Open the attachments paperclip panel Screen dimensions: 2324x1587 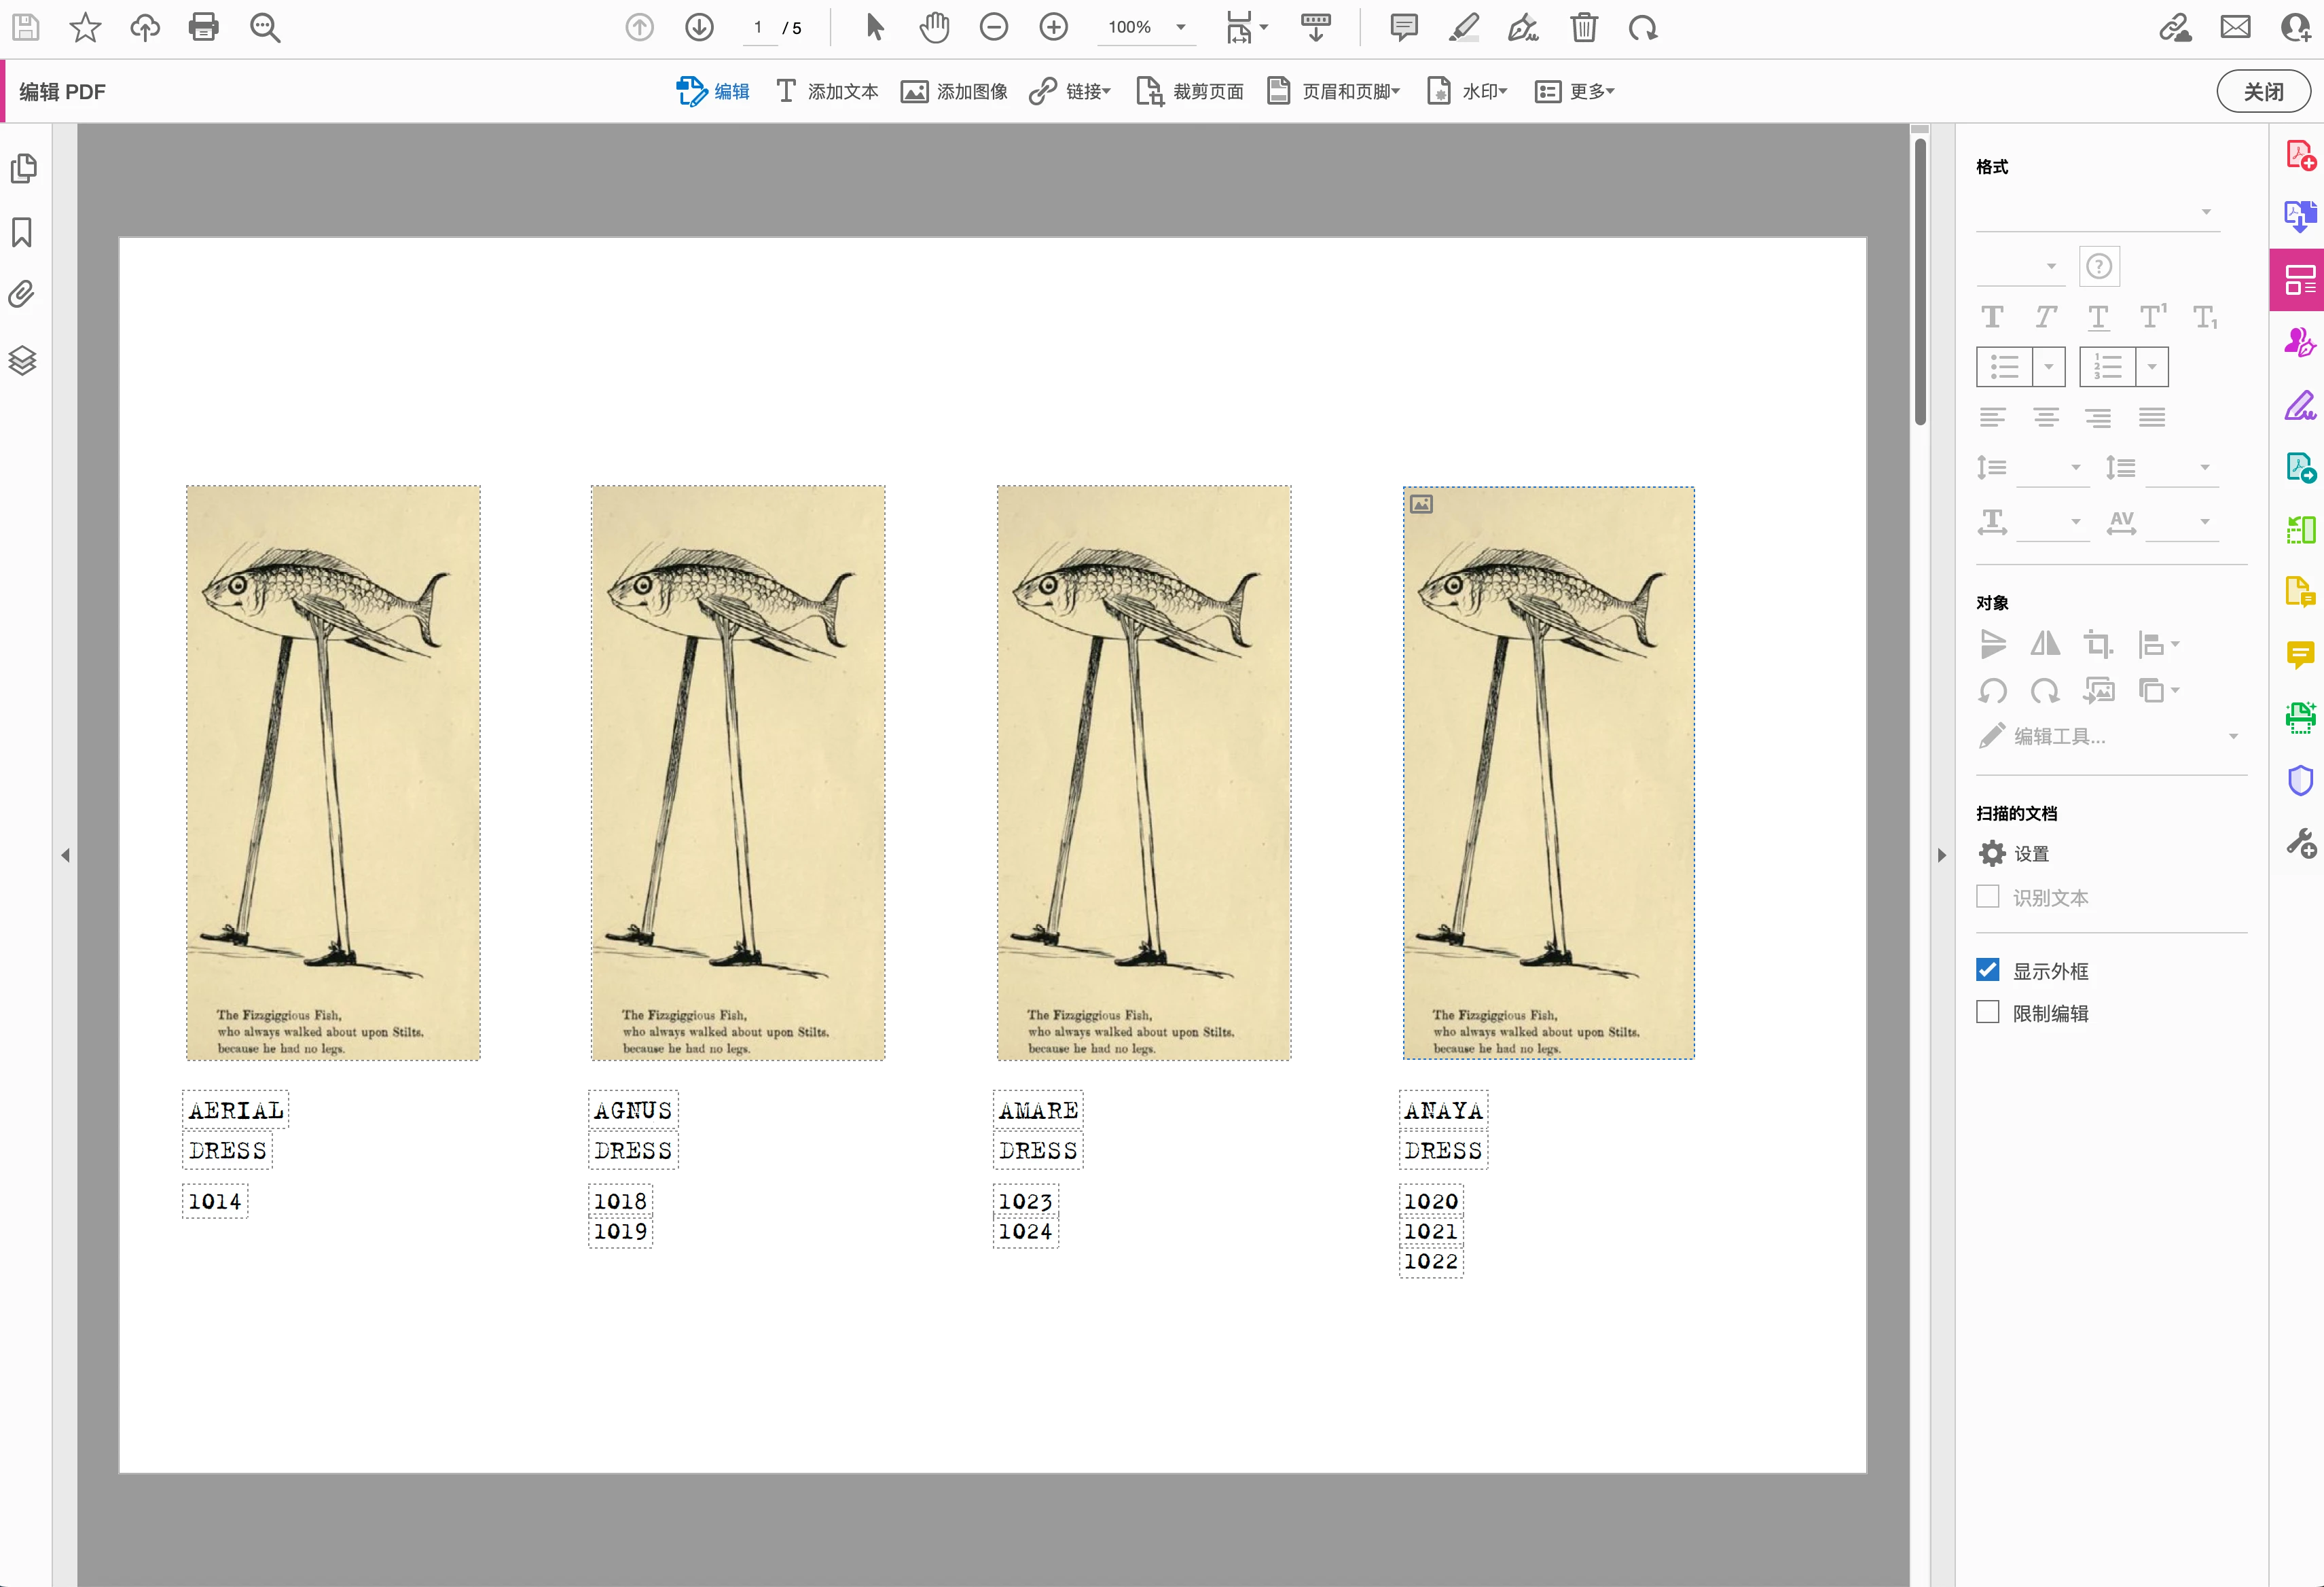[x=22, y=294]
